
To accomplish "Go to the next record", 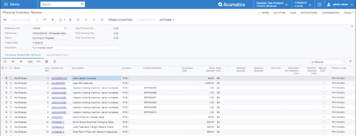I will [94, 20].
